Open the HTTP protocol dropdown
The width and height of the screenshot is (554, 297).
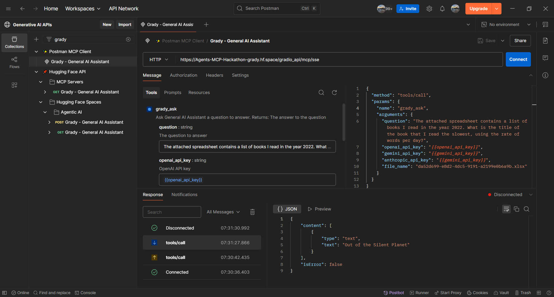159,60
